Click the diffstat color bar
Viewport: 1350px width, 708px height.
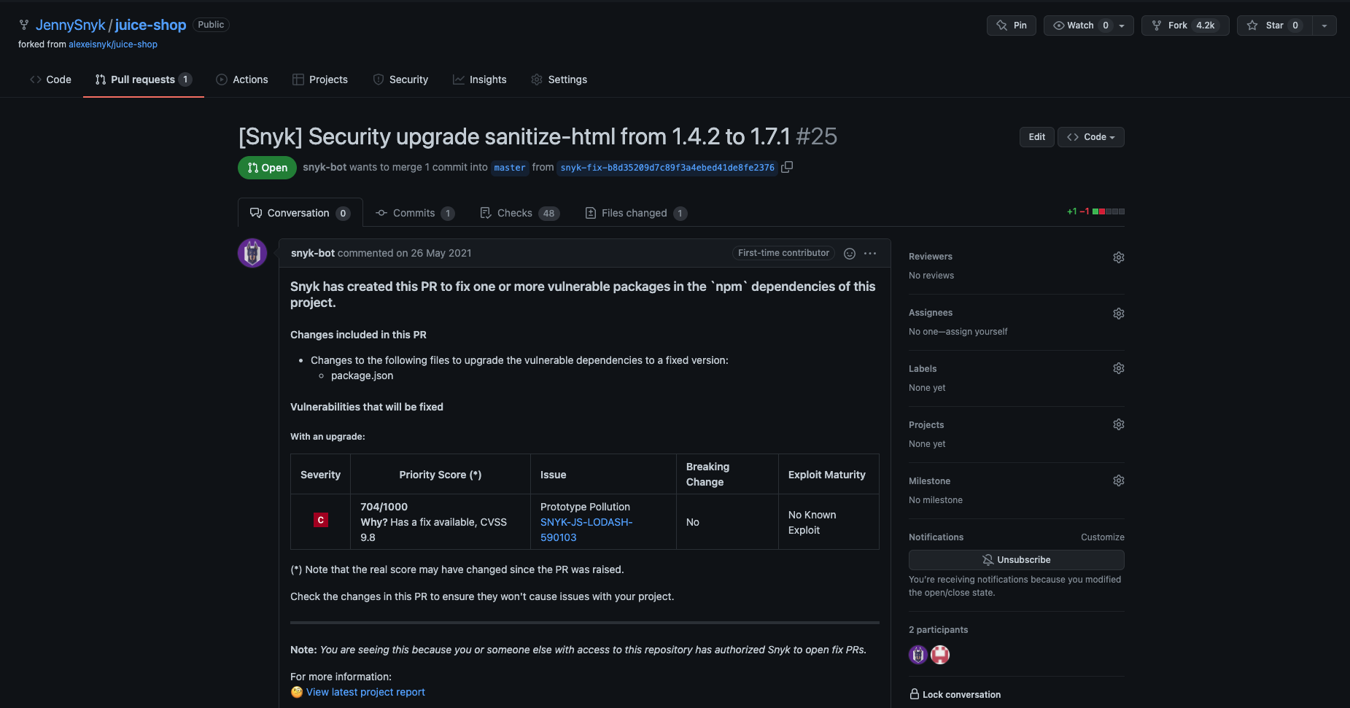pos(1108,211)
